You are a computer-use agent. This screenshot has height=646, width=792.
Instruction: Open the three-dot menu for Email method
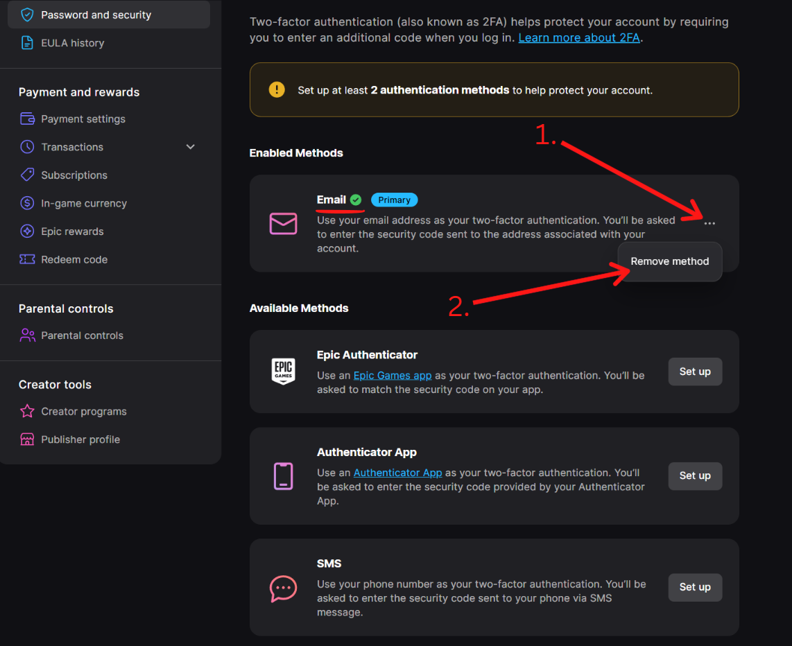[x=709, y=223]
